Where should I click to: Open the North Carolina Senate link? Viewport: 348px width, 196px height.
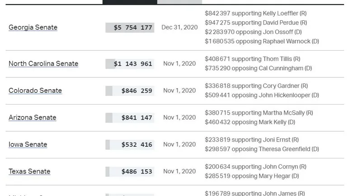[43, 64]
